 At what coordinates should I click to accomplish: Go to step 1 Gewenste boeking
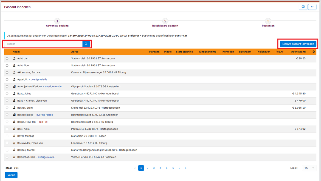pos(57,21)
